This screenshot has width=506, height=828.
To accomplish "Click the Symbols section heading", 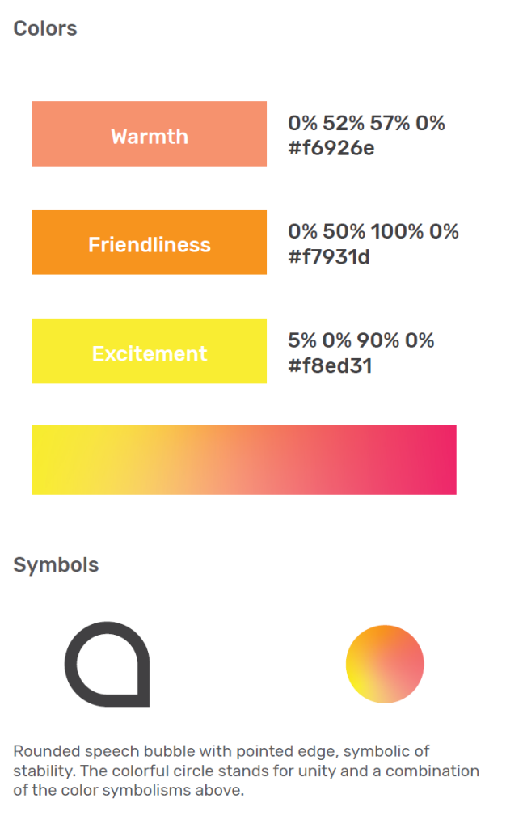I will [x=56, y=564].
